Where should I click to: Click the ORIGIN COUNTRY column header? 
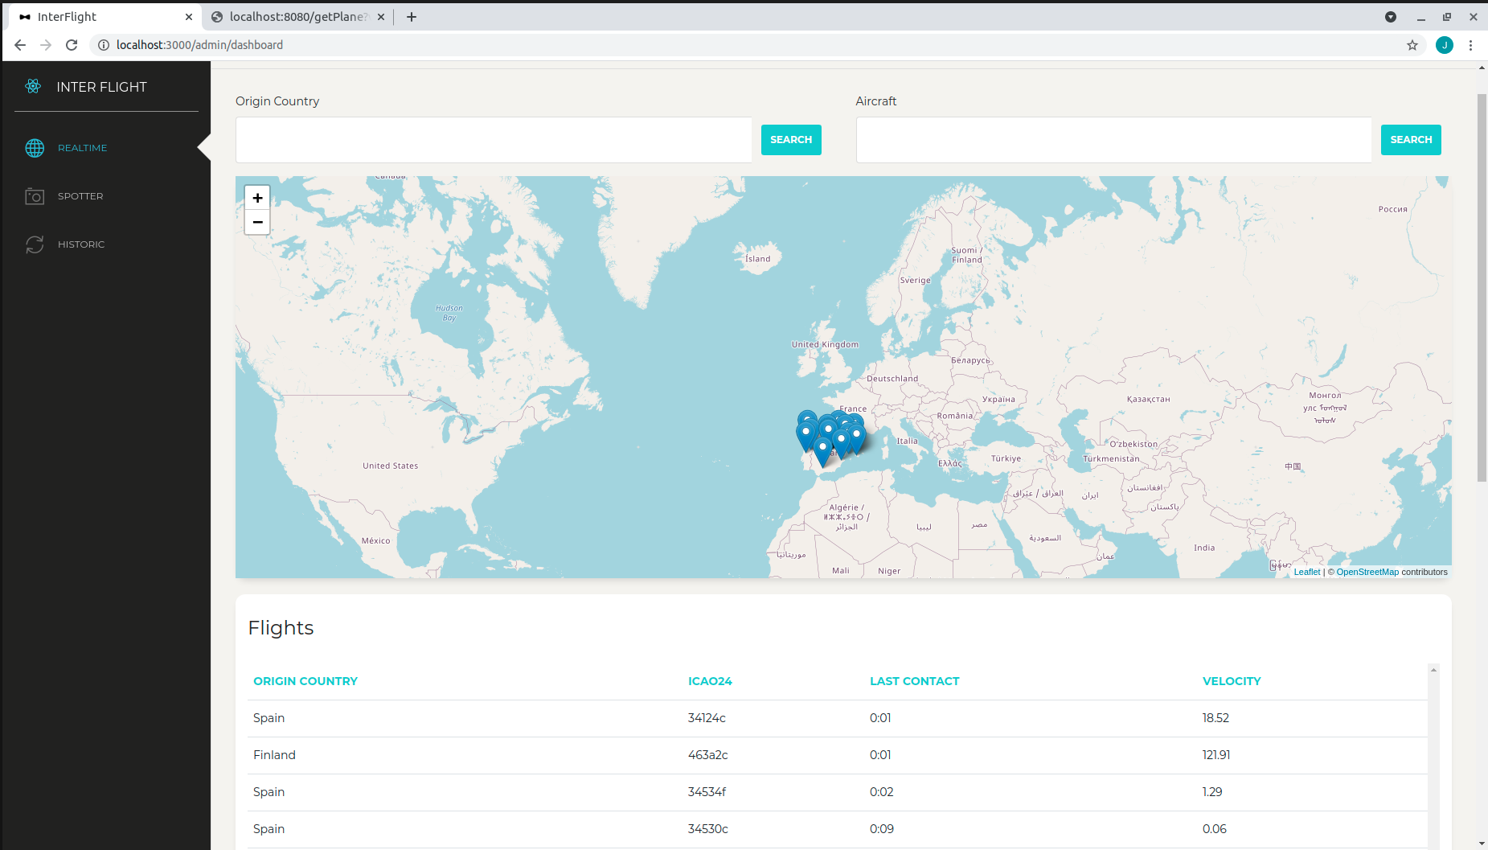[x=305, y=681]
